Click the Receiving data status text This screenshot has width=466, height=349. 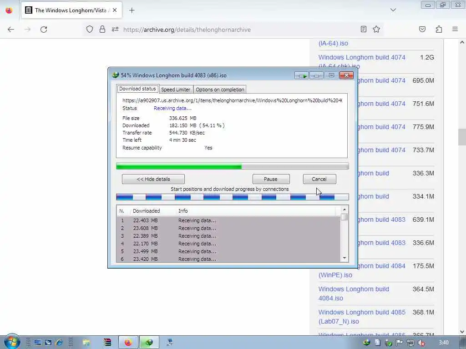tap(172, 108)
